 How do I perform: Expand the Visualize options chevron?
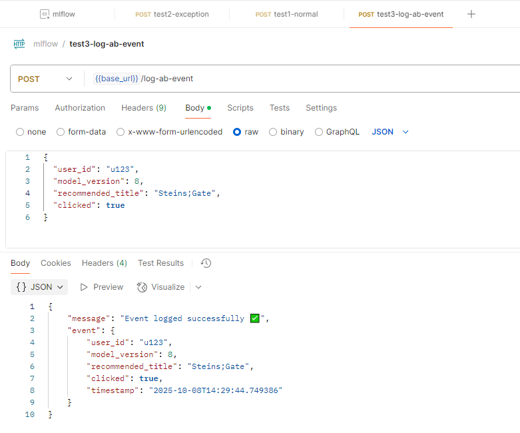198,287
